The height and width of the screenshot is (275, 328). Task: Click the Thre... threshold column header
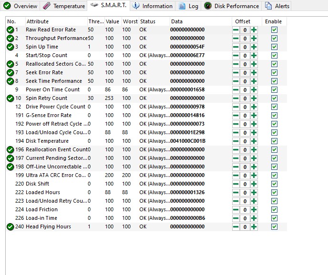point(96,21)
